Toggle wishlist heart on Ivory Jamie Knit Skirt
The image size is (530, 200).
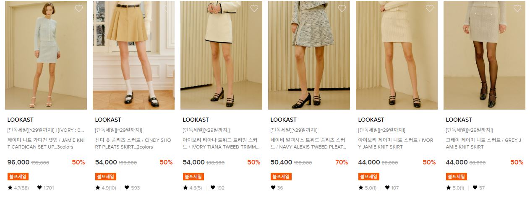pos(430,8)
